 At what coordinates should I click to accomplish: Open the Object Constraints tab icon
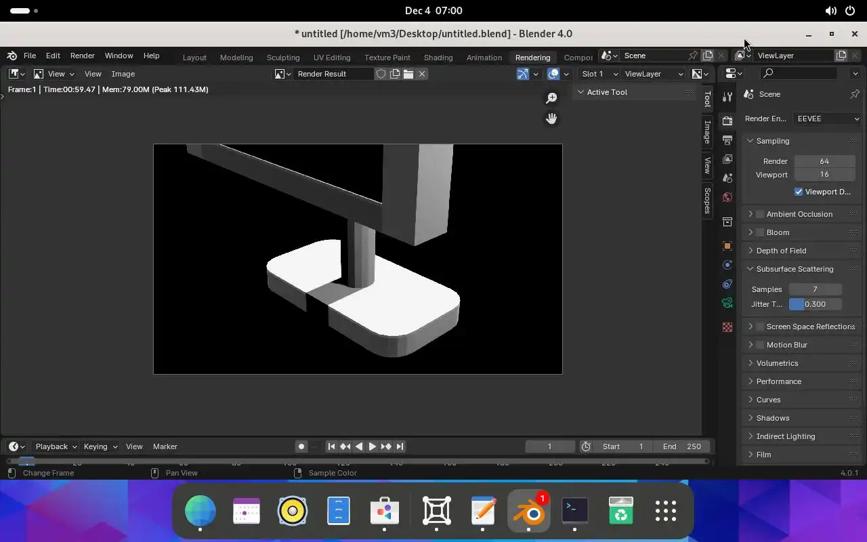[x=727, y=284]
